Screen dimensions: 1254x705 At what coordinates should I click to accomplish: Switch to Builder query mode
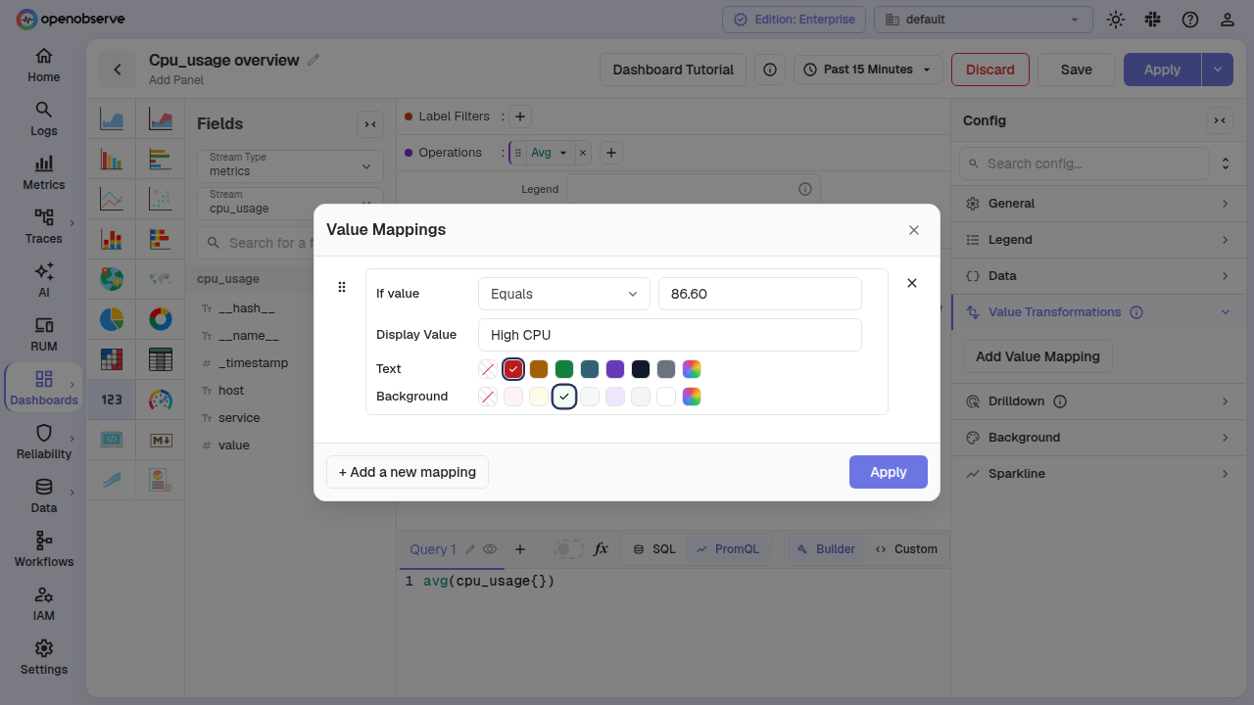click(x=826, y=549)
